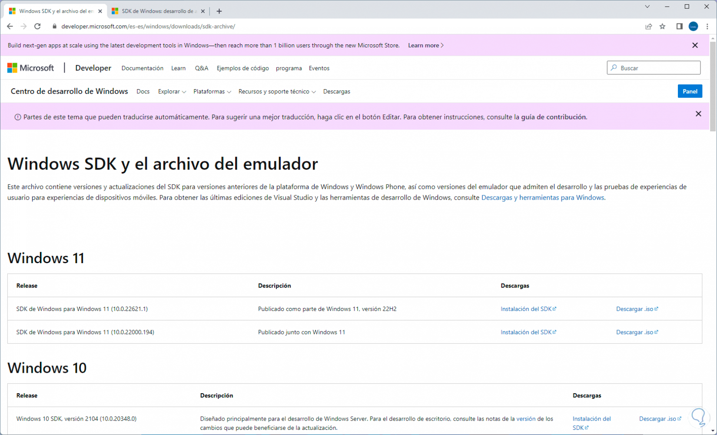Open the Docs link
This screenshot has width=717, height=435.
[143, 92]
